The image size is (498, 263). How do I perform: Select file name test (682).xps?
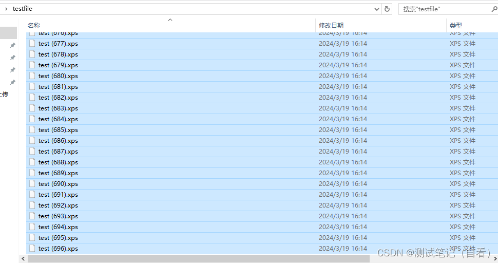point(58,98)
